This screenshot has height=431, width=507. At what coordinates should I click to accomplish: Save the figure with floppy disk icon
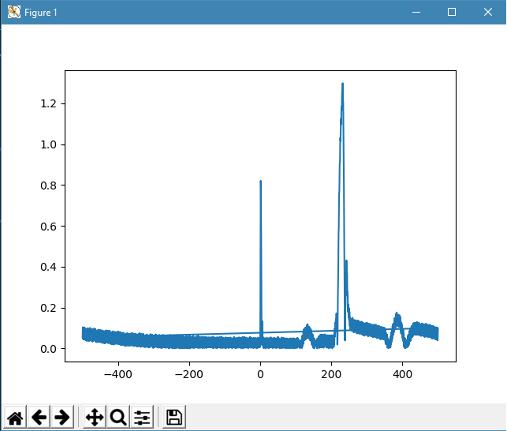174,417
